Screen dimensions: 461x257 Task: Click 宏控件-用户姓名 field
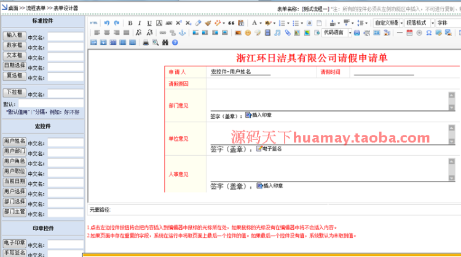point(240,72)
